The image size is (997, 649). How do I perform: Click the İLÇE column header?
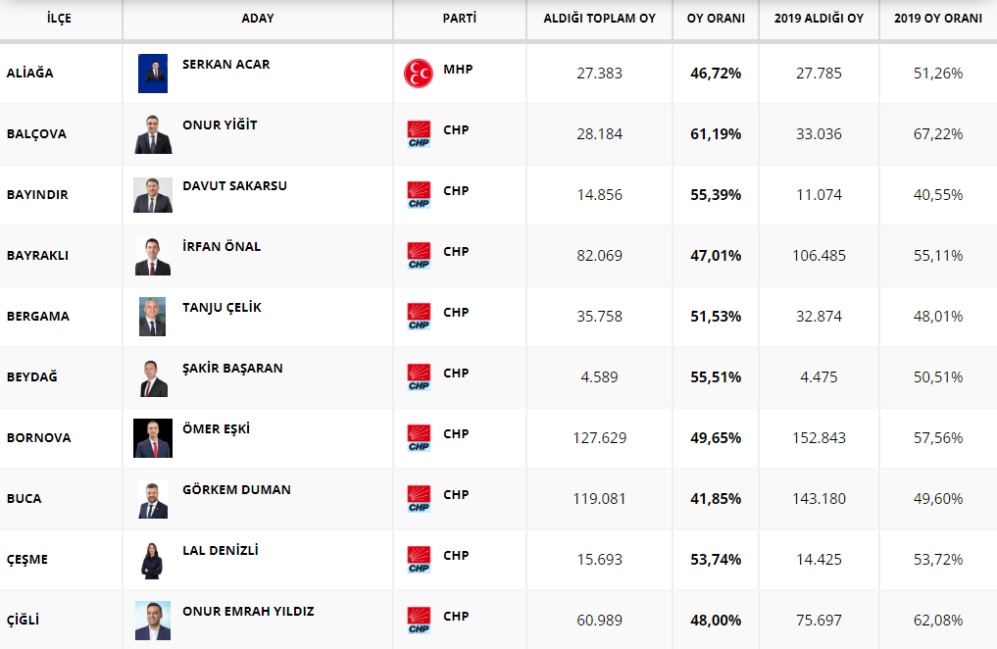tap(59, 19)
